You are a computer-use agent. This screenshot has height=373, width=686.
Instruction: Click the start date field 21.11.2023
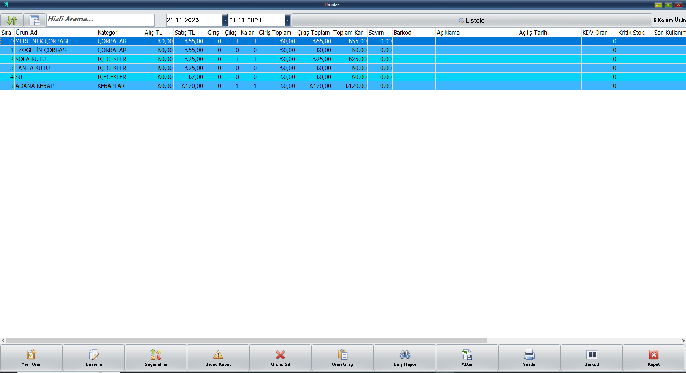[x=194, y=20]
